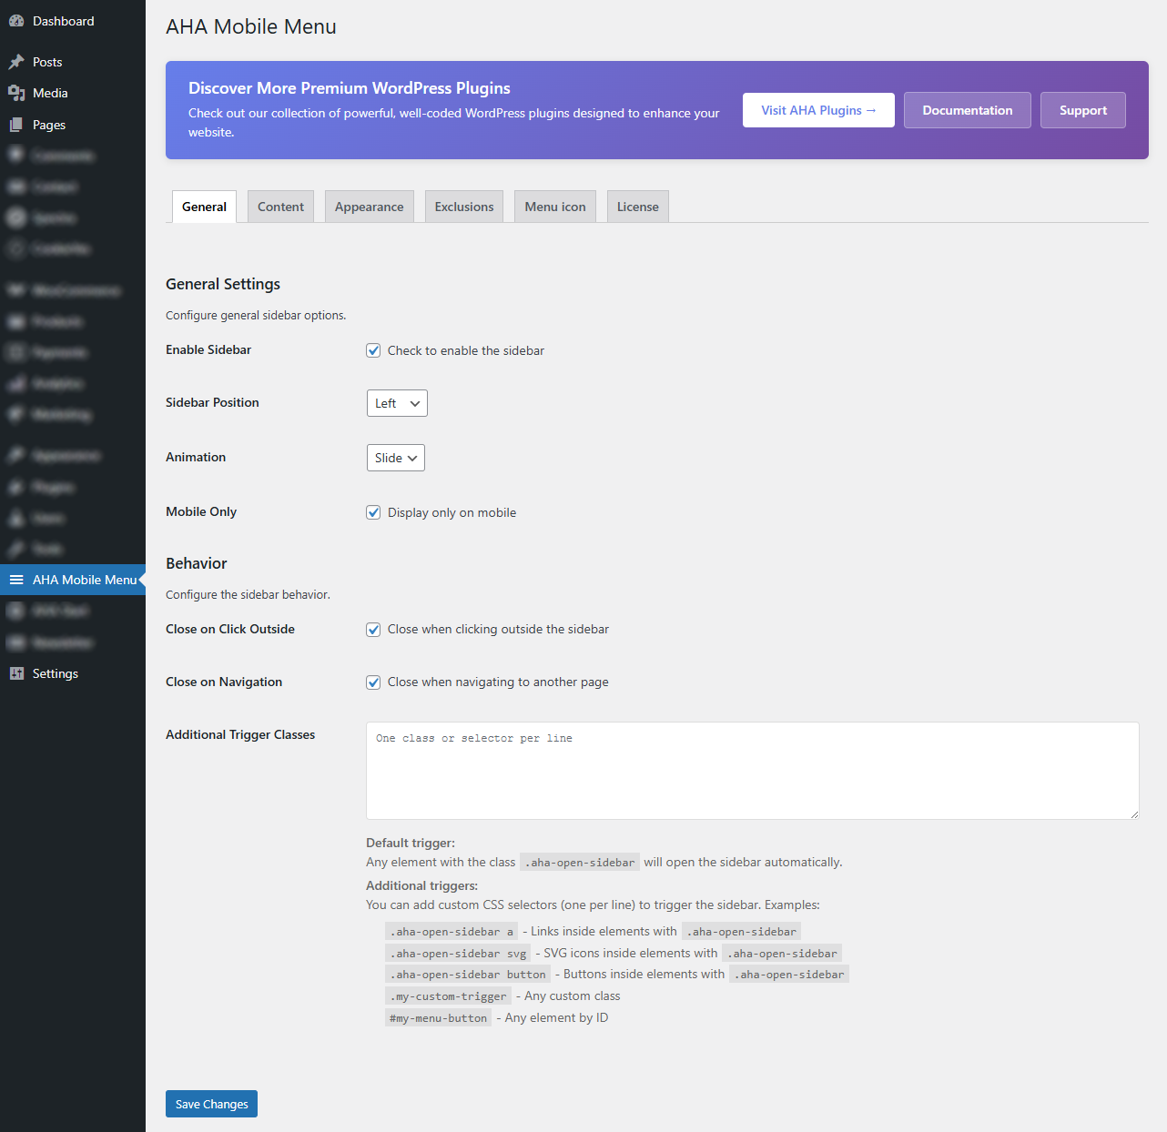
Task: Uncheck the Enable Sidebar checkbox
Action: [373, 350]
